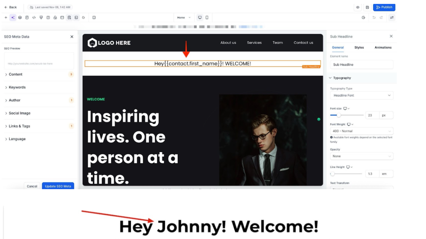426x239 pixels.
Task: Adjust the Font size slider
Action: [x=347, y=115]
